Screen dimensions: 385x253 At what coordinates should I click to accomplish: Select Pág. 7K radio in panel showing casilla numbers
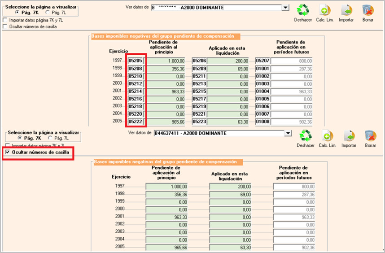tap(17, 12)
